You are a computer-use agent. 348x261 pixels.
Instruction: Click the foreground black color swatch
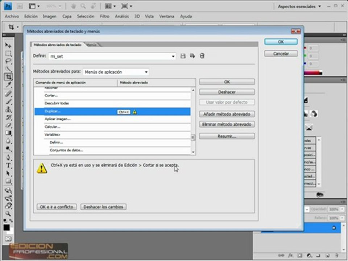7,228
